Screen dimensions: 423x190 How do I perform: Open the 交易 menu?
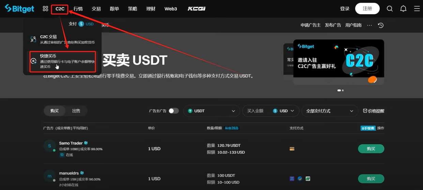point(96,9)
